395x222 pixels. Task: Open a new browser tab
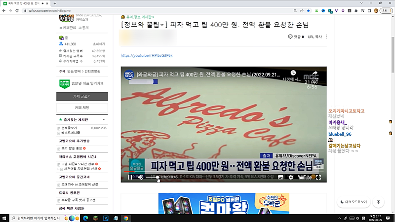point(55,3)
